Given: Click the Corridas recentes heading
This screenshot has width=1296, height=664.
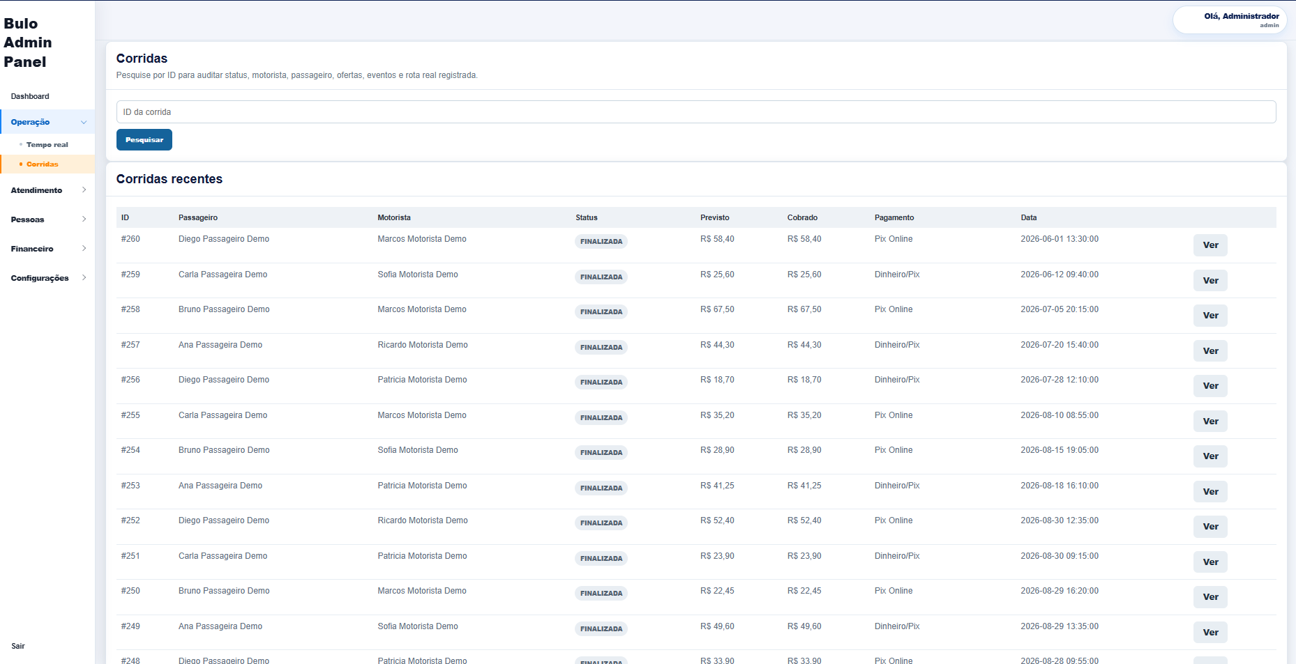Looking at the screenshot, I should pyautogui.click(x=169, y=179).
